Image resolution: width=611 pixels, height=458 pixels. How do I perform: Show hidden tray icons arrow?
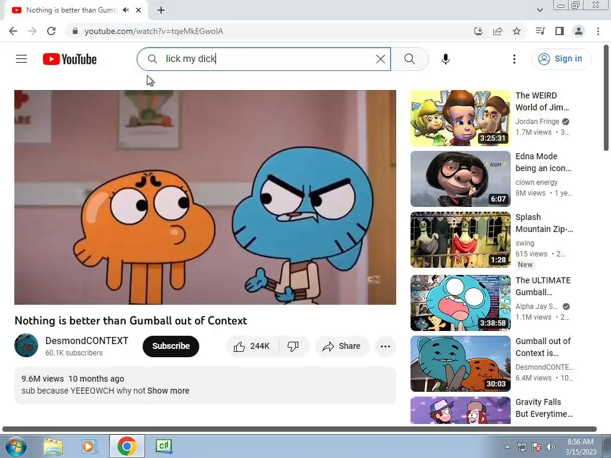coord(507,447)
